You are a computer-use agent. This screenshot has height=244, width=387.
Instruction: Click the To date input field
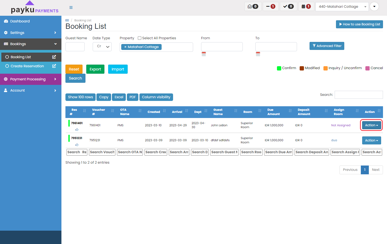(x=276, y=47)
